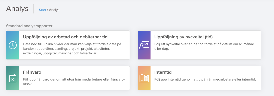Viewport: 274px width, 96px height.
Task: Click the Interntid description about medarbetare
Action: coord(205,79)
